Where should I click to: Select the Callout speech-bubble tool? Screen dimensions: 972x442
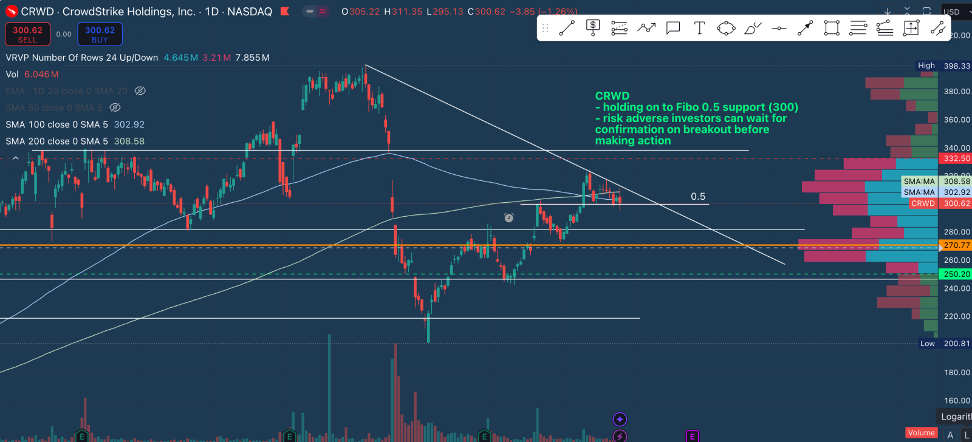673,28
